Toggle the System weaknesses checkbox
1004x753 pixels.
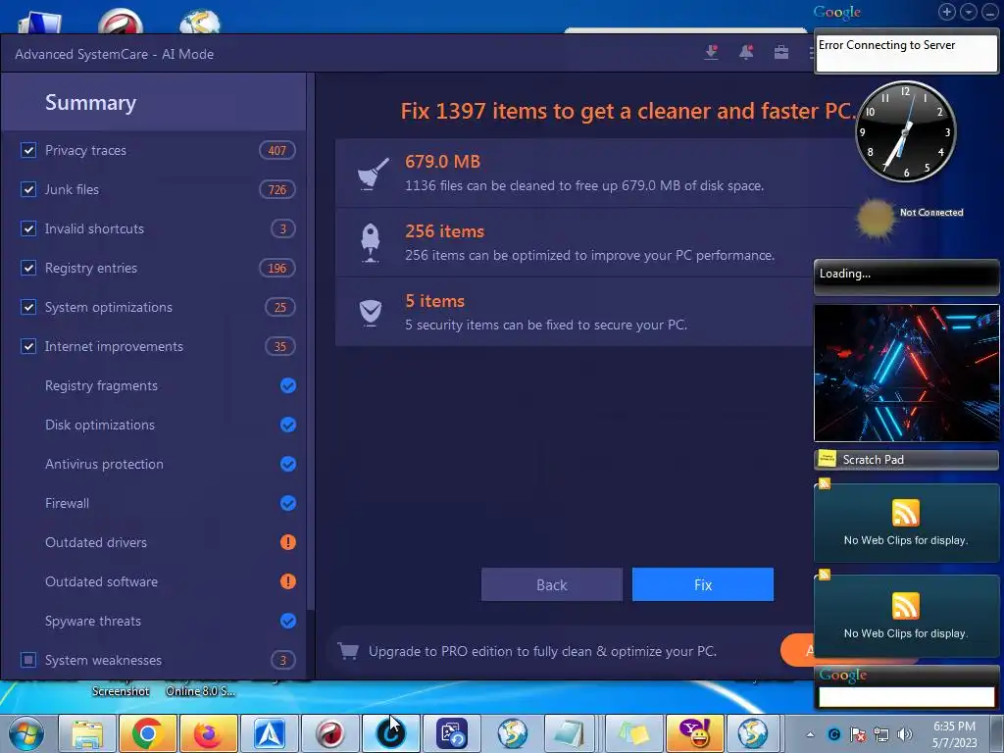tap(28, 660)
